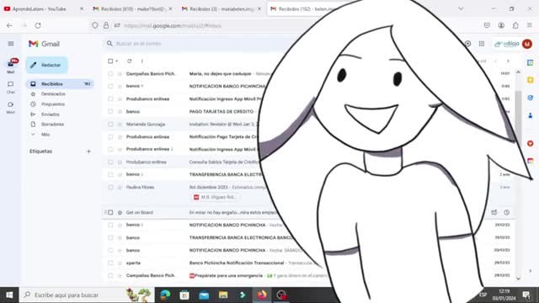Viewport: 539px width, 303px height.
Task: Open Google Calendar side panel
Action: coord(531,63)
